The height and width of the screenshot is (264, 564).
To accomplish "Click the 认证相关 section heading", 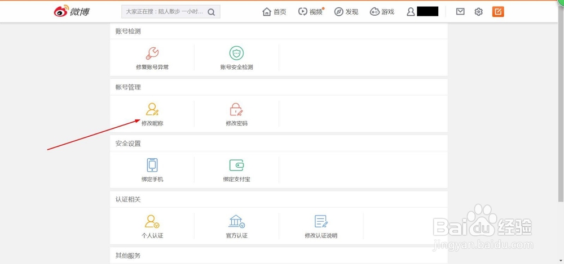I will [128, 199].
